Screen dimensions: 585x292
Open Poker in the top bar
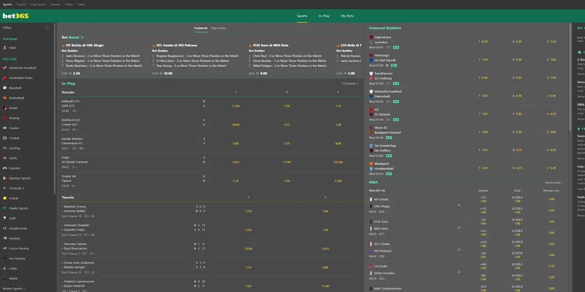[x=69, y=4]
